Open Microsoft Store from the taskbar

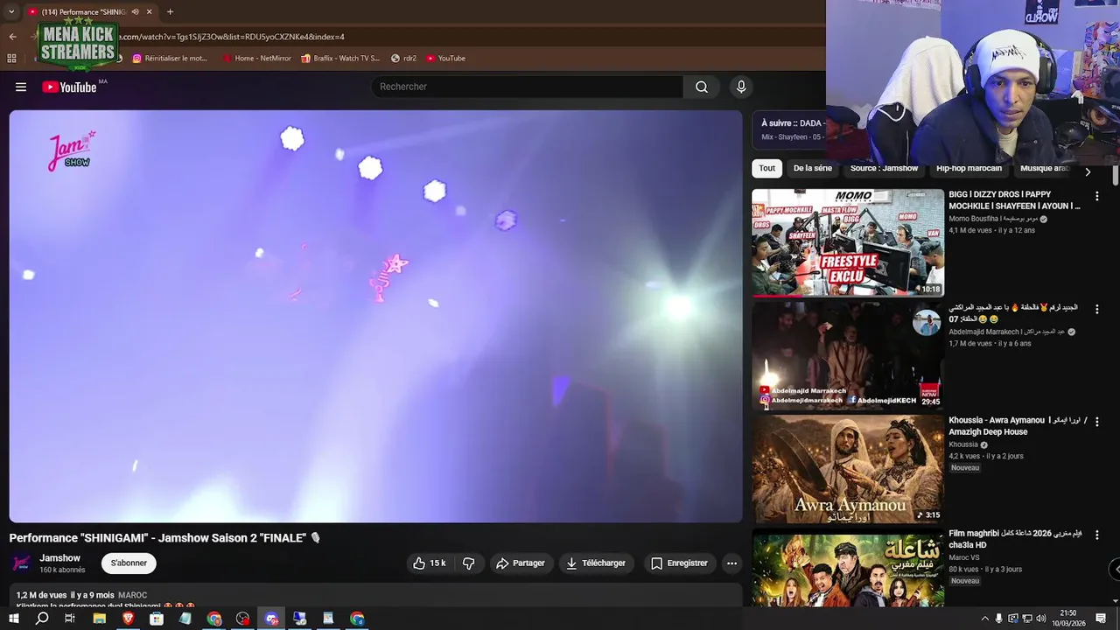tap(157, 619)
